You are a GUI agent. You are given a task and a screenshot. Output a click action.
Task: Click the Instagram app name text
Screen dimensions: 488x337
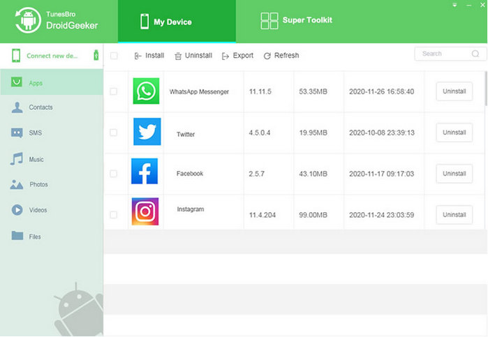coord(191,209)
